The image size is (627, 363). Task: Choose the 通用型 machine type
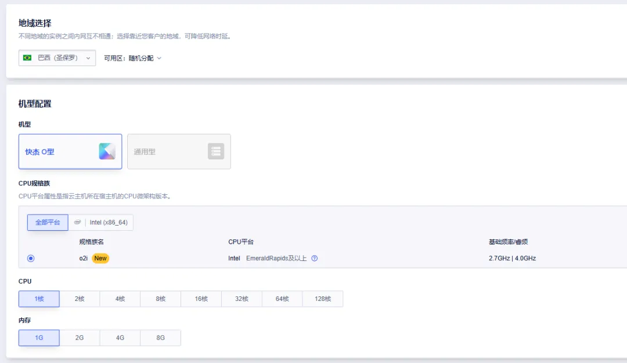click(179, 151)
